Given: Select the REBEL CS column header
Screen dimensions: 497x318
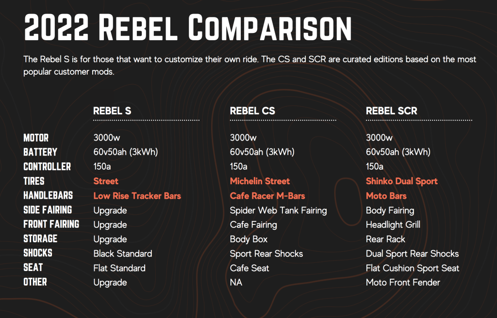Looking at the screenshot, I should pyautogui.click(x=252, y=111).
